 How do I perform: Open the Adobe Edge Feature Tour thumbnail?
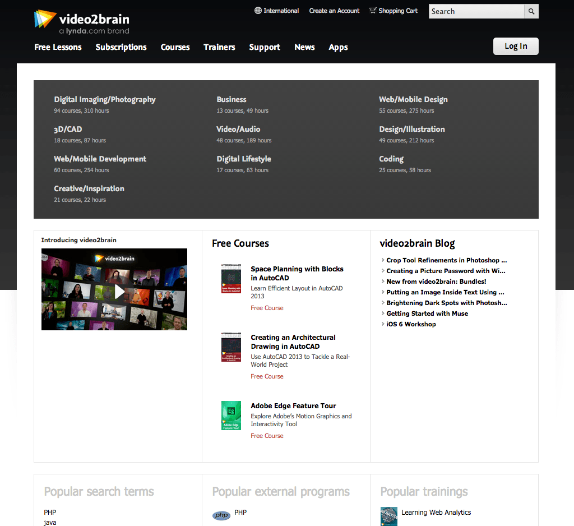[x=231, y=416]
